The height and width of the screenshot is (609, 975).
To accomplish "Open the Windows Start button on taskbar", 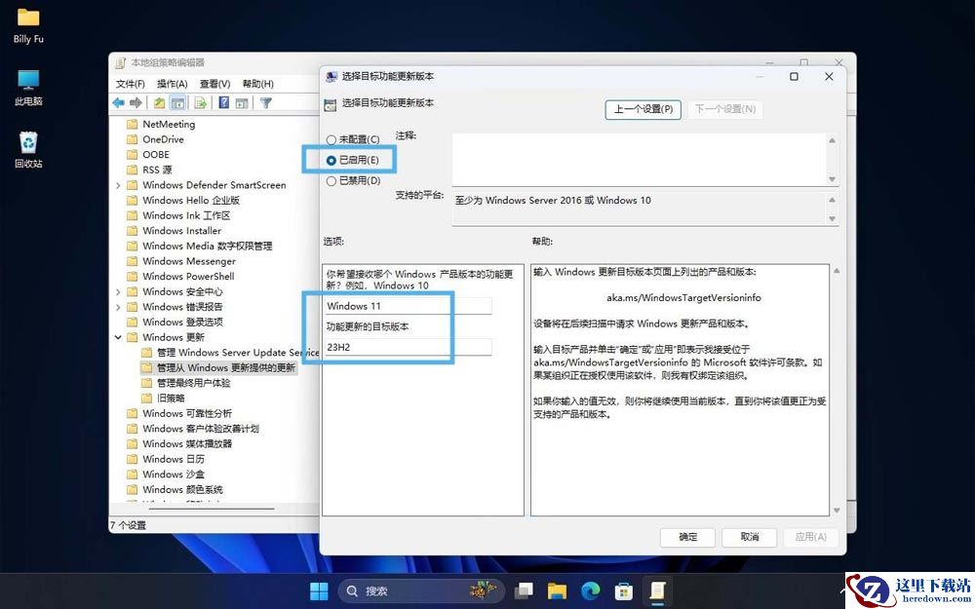I will 320,590.
